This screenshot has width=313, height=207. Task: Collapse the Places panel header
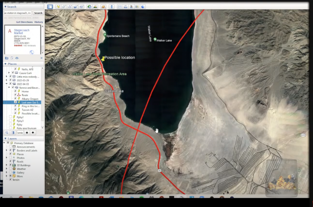5,64
